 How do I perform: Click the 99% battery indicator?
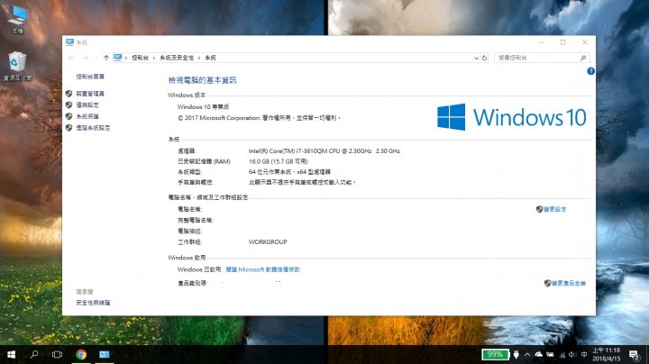pyautogui.click(x=496, y=354)
